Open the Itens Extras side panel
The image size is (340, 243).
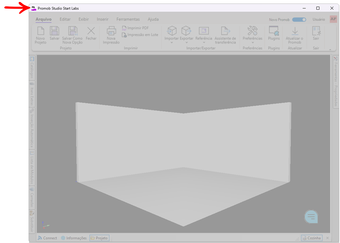[32, 94]
